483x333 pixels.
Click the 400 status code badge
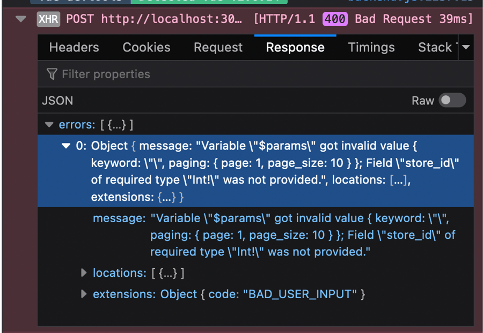pyautogui.click(x=335, y=19)
